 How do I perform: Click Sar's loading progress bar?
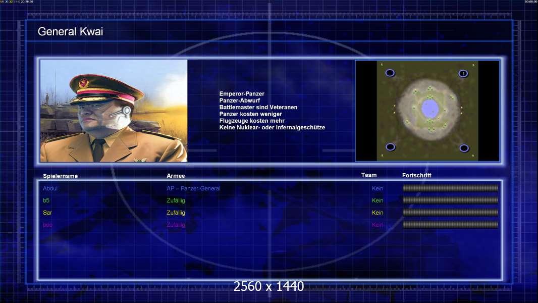point(451,213)
